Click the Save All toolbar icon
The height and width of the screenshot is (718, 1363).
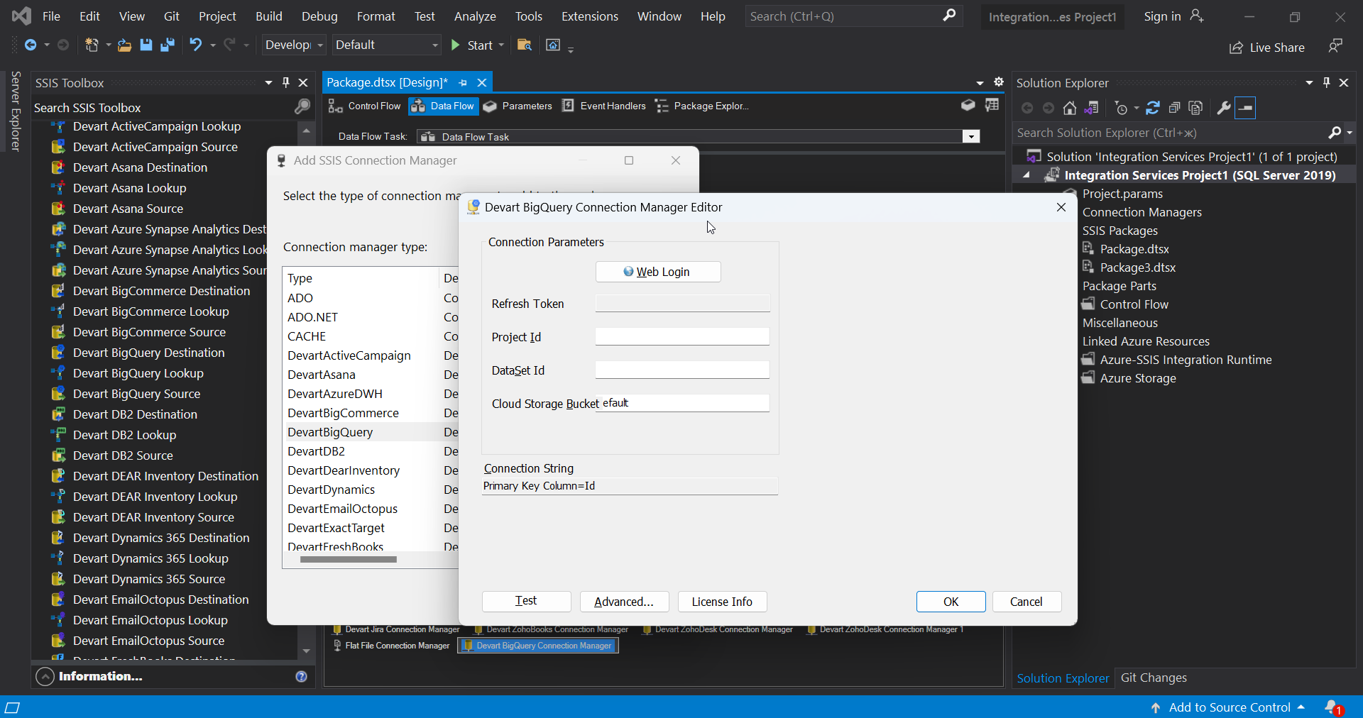[x=168, y=45]
